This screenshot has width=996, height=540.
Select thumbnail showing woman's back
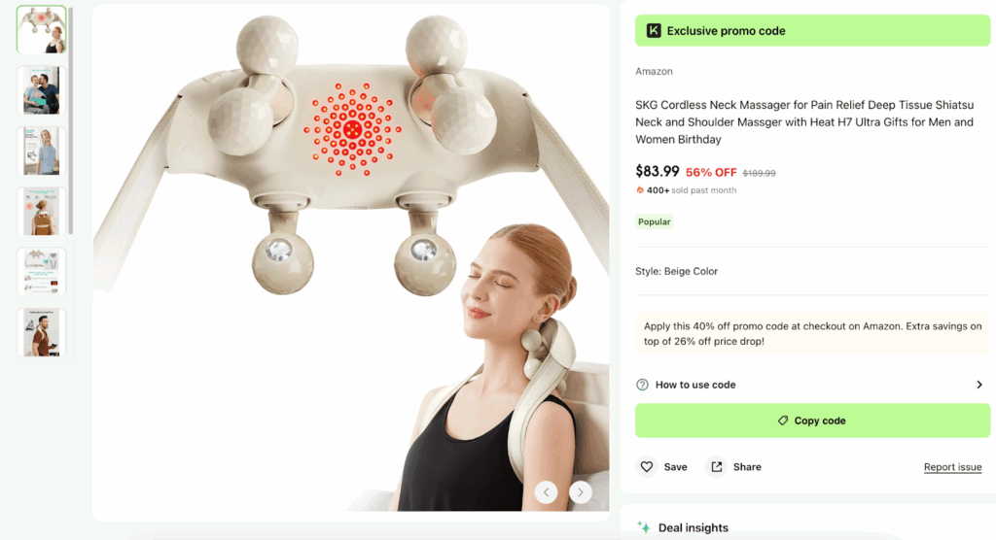click(42, 211)
